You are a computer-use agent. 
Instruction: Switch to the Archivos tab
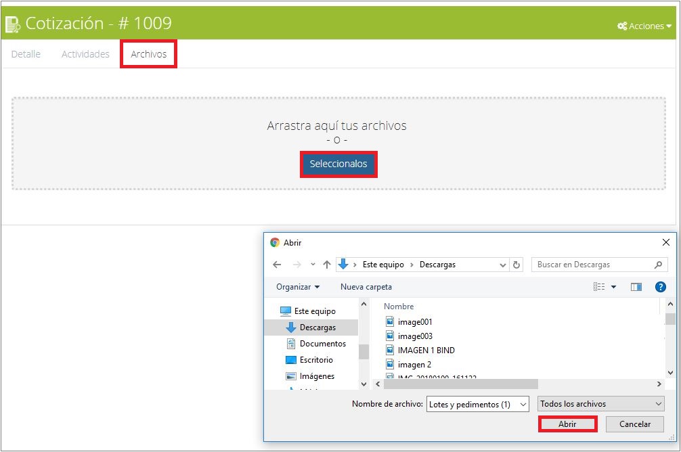(148, 54)
